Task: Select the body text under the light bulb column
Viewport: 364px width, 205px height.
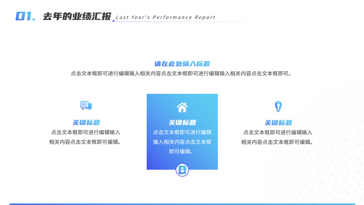Action: pyautogui.click(x=277, y=137)
